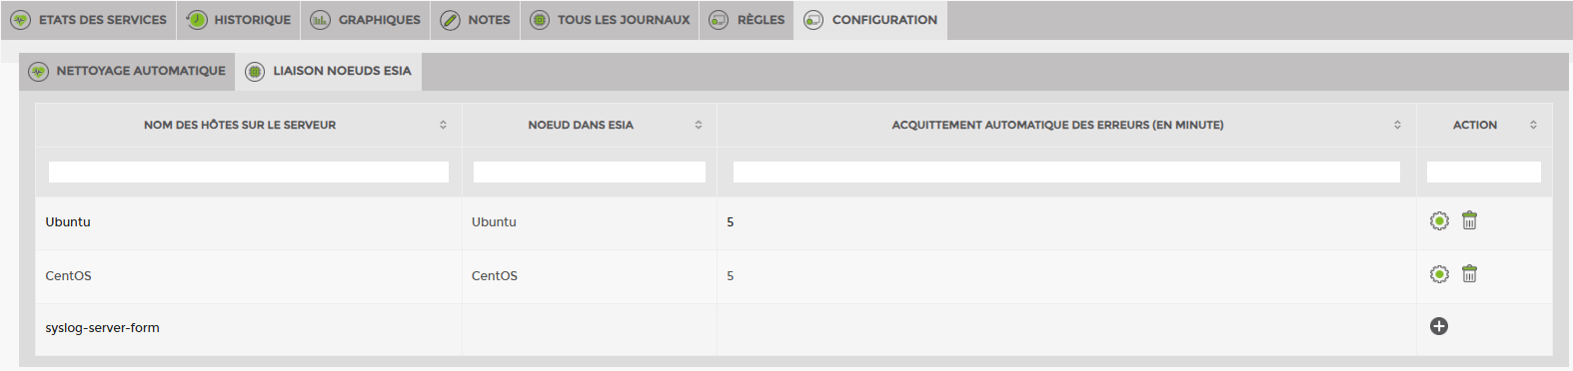Viewport: 1573px width, 371px height.
Task: Switch to the Règles tab
Action: point(747,20)
